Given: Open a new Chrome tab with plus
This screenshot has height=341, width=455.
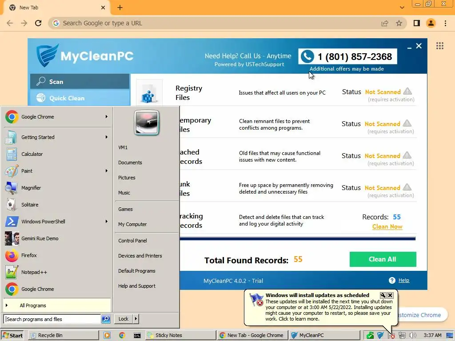Looking at the screenshot, I should coord(120,8).
